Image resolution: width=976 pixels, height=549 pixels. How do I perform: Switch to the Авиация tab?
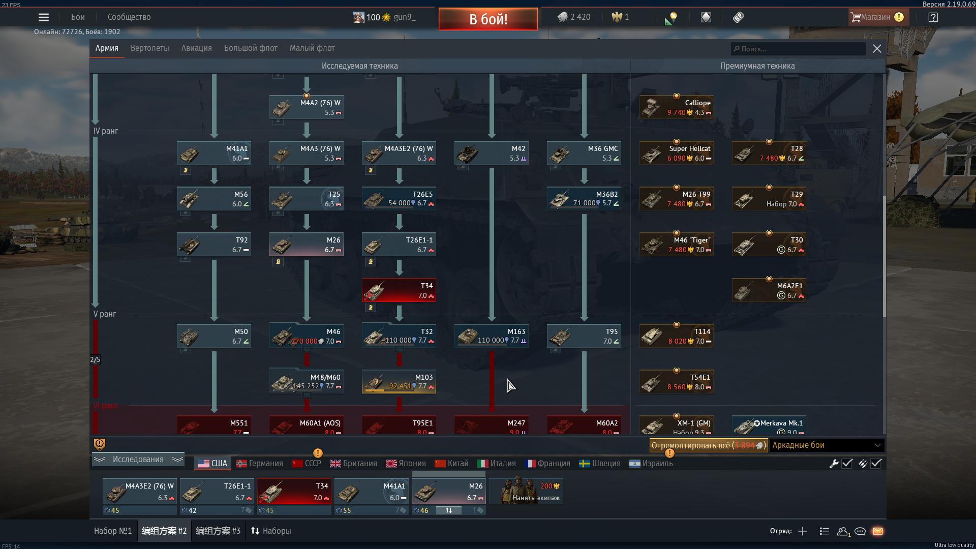[x=197, y=48]
